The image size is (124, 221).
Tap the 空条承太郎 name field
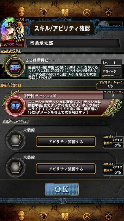(73, 43)
